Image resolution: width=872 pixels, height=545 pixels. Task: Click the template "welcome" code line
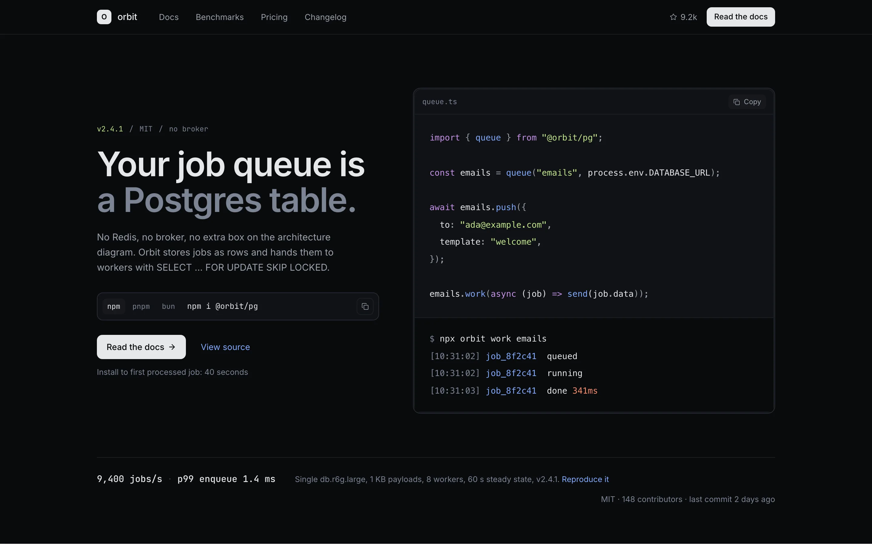[x=490, y=242]
